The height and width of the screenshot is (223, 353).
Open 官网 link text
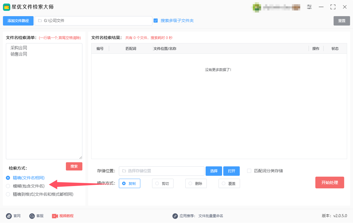17,216
